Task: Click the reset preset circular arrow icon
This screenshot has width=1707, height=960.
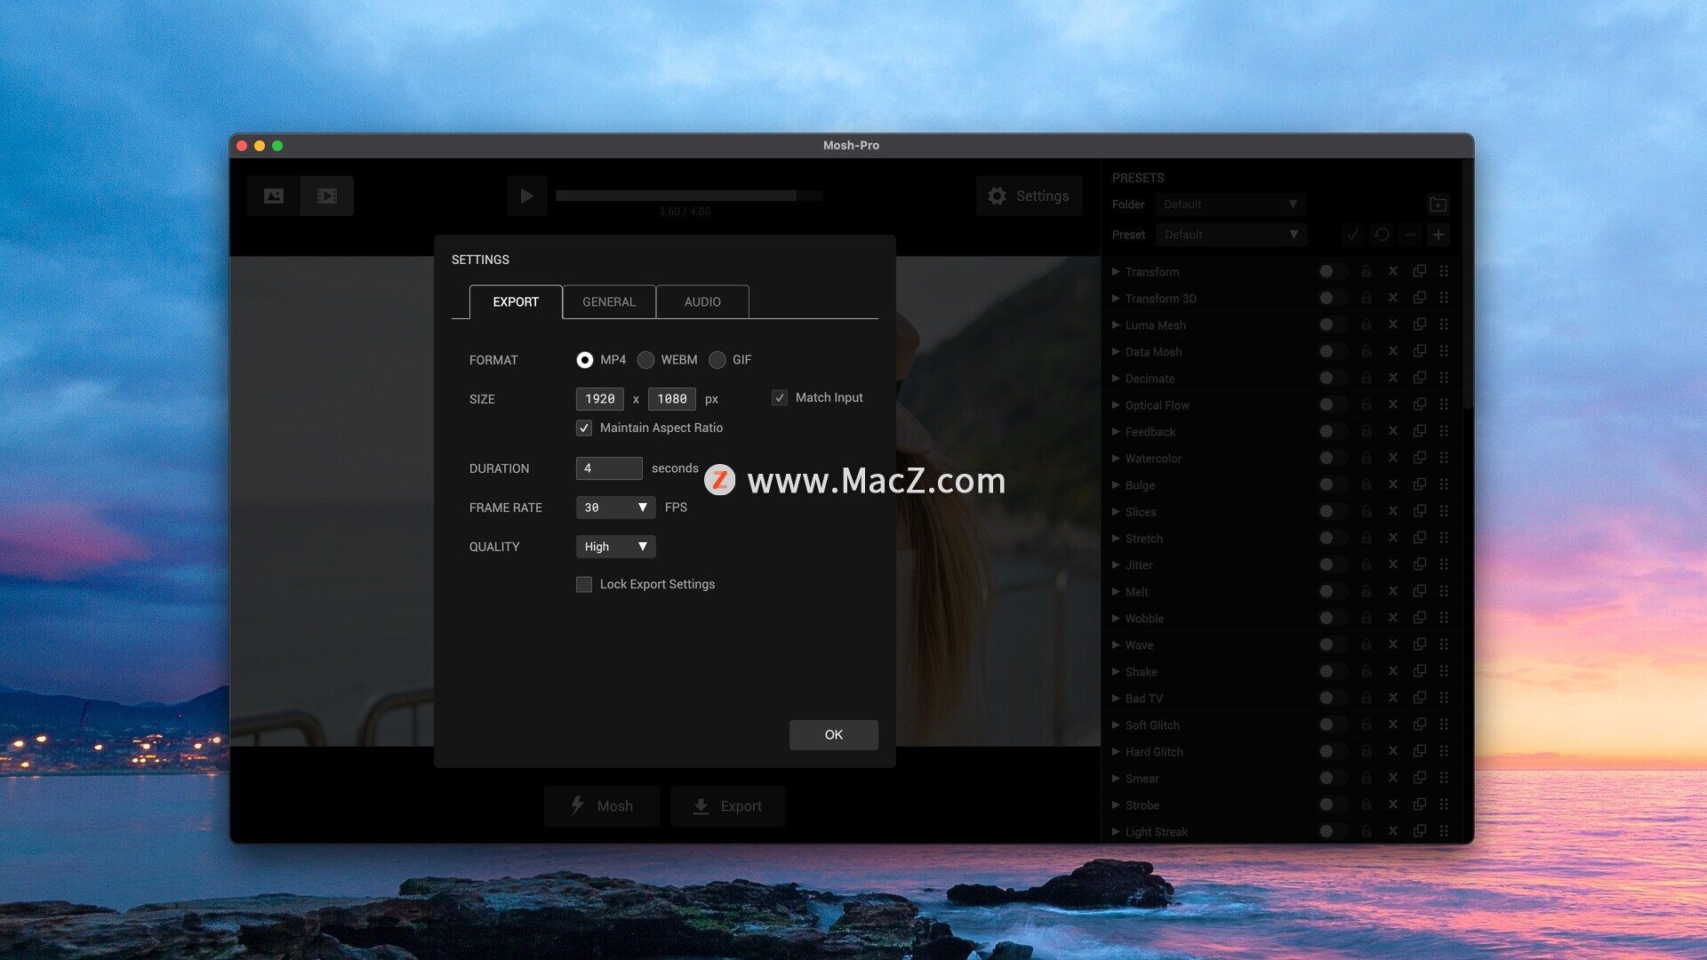Action: click(1382, 235)
